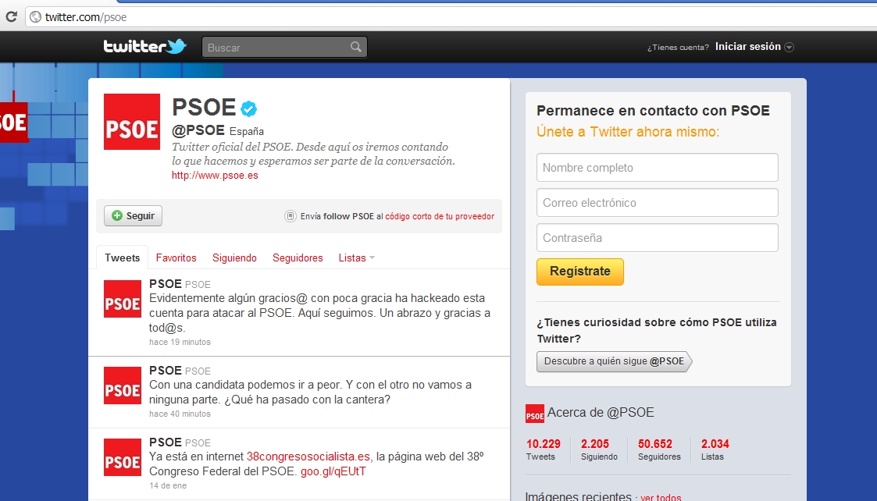Screen dimensions: 877x501
Task: Click the Acerca de @PSOE heading
Action: tap(600, 412)
